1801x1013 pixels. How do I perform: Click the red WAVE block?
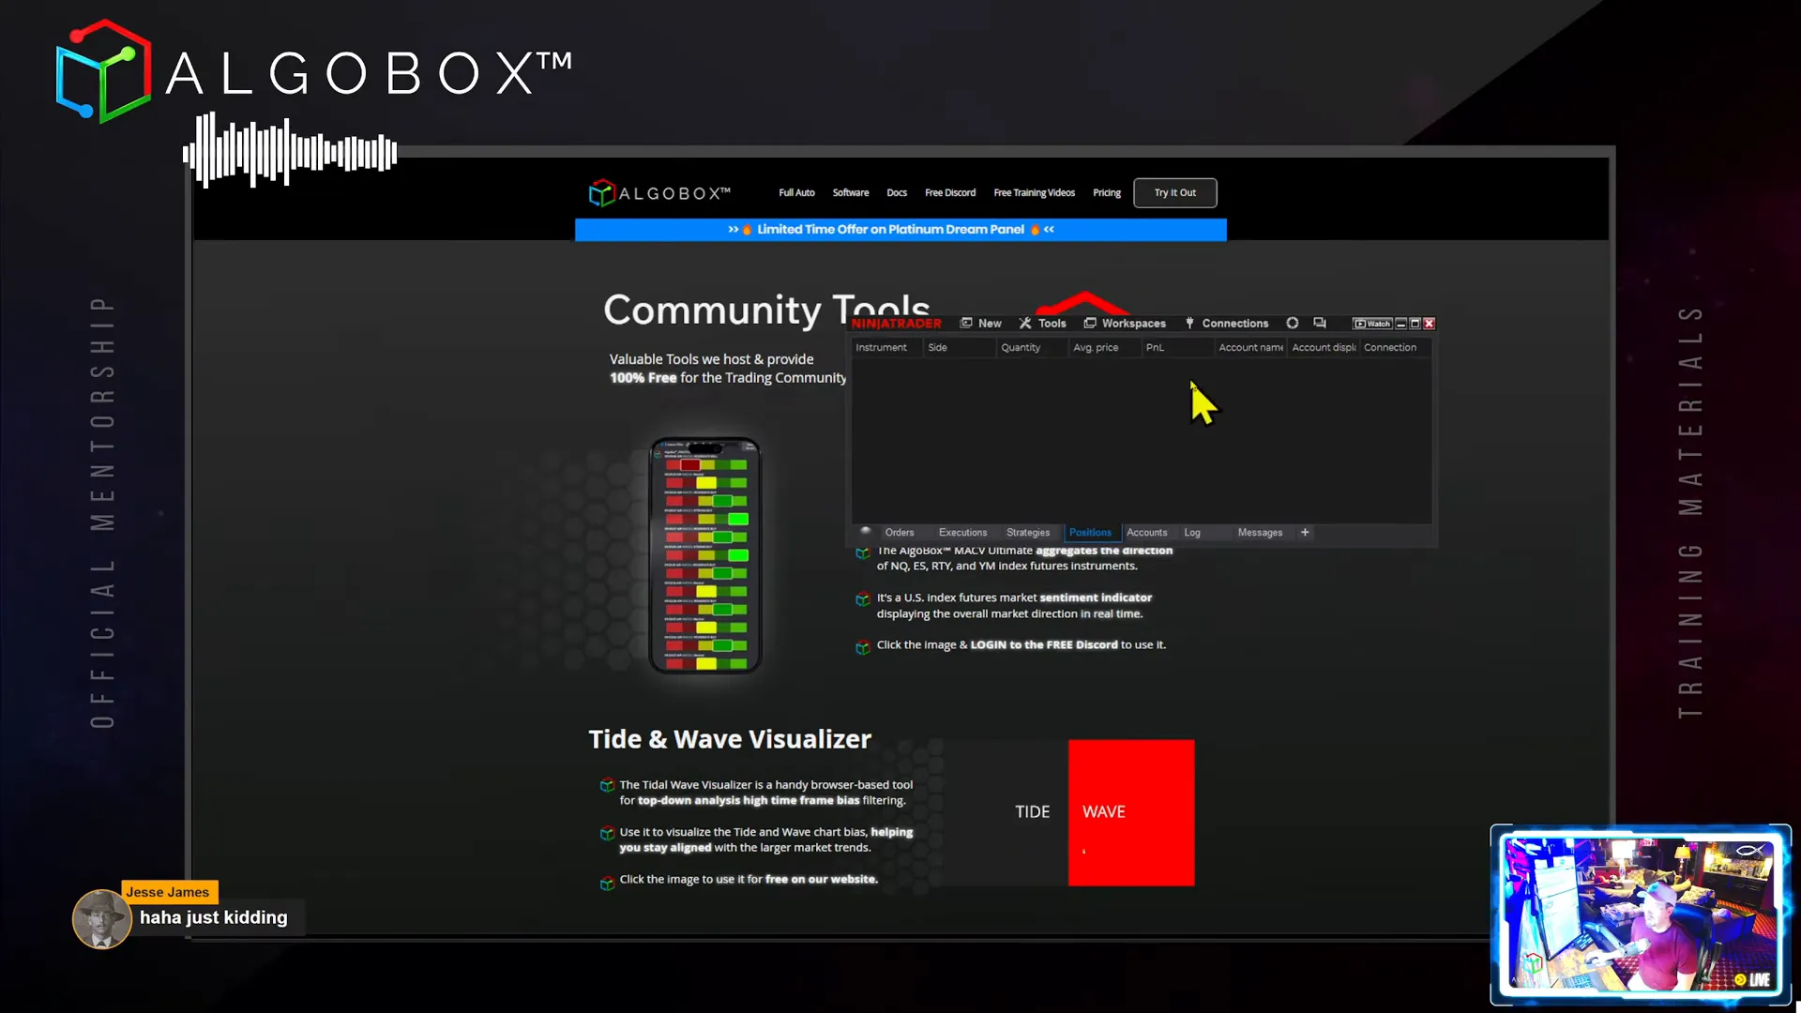[1130, 812]
